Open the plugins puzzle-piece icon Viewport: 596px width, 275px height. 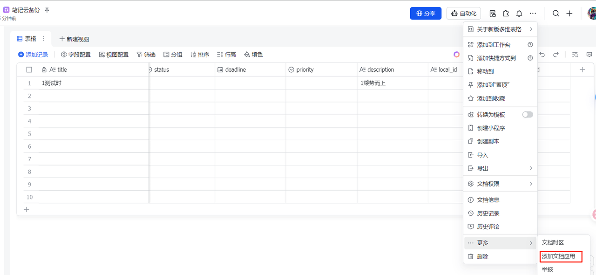[x=506, y=14]
